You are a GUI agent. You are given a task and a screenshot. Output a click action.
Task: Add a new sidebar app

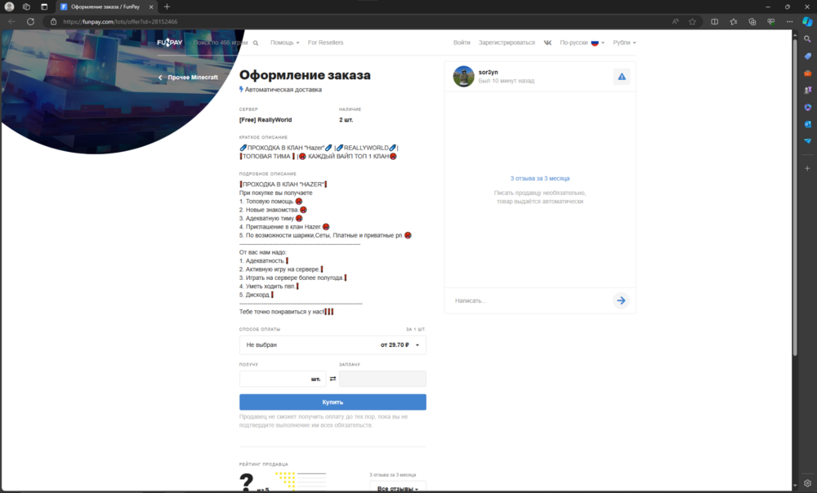click(x=808, y=169)
